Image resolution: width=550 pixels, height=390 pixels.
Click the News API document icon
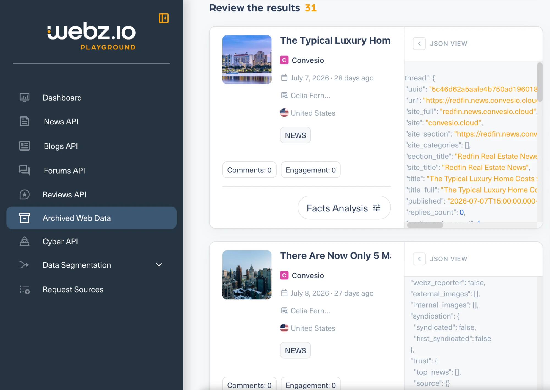24,121
